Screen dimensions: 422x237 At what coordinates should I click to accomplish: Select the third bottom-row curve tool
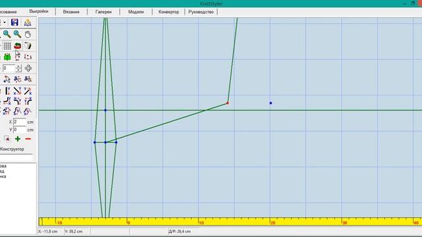(x=28, y=111)
